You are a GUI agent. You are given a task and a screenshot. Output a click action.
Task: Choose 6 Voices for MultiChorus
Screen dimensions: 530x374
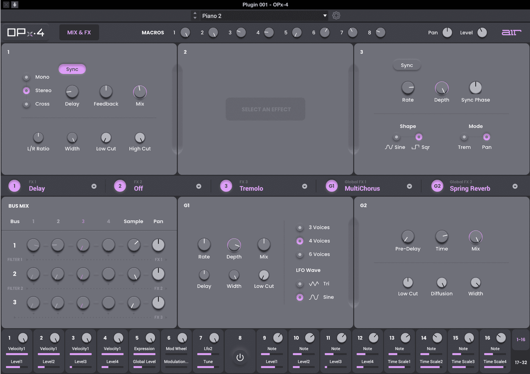[300, 254]
